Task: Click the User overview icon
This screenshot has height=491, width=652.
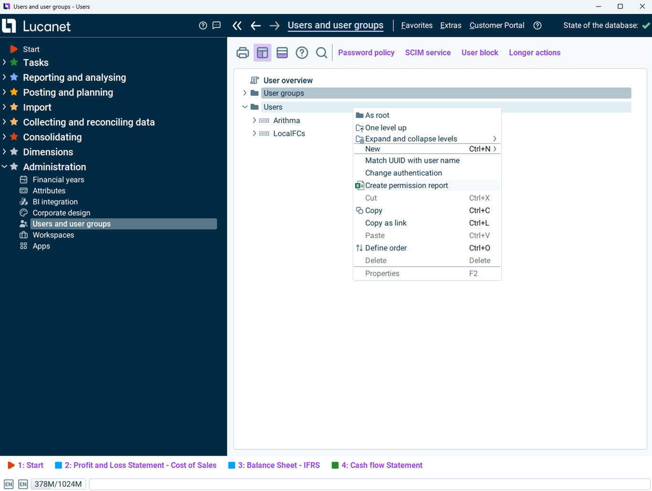Action: (255, 80)
